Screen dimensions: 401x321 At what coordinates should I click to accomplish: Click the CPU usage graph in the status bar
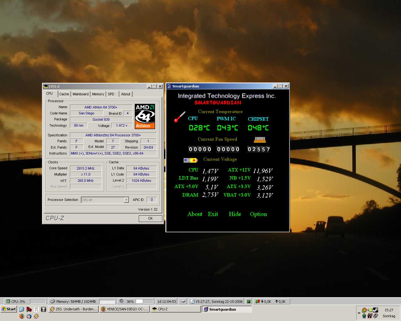[38, 302]
